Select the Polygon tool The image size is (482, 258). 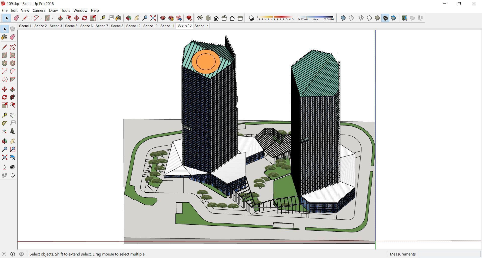coord(13,63)
